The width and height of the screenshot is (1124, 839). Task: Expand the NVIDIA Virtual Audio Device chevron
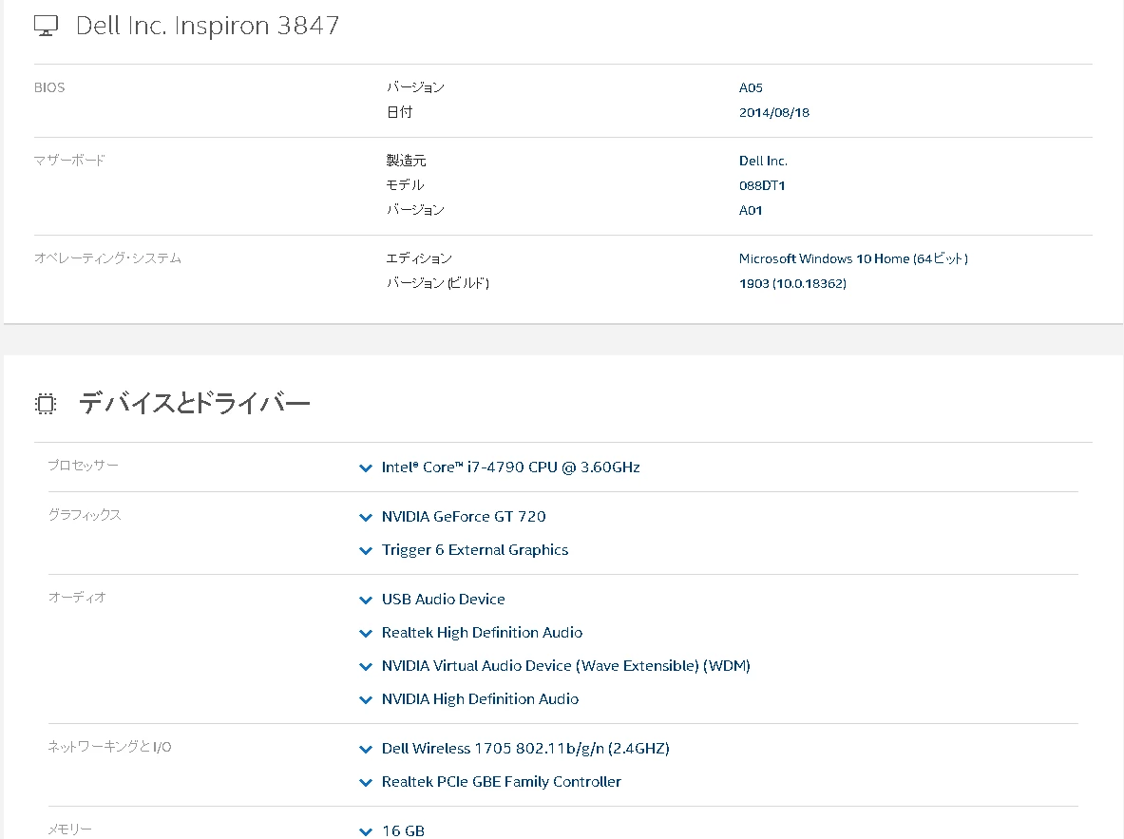(x=366, y=667)
